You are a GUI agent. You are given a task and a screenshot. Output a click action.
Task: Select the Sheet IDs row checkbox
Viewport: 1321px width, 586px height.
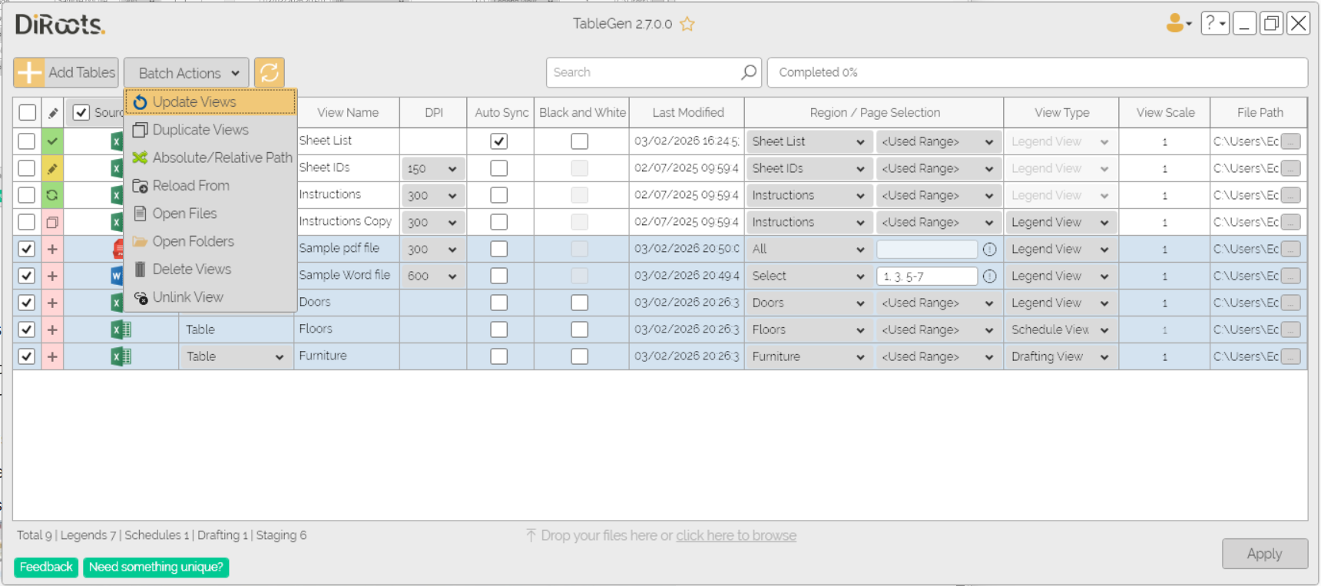(x=27, y=168)
